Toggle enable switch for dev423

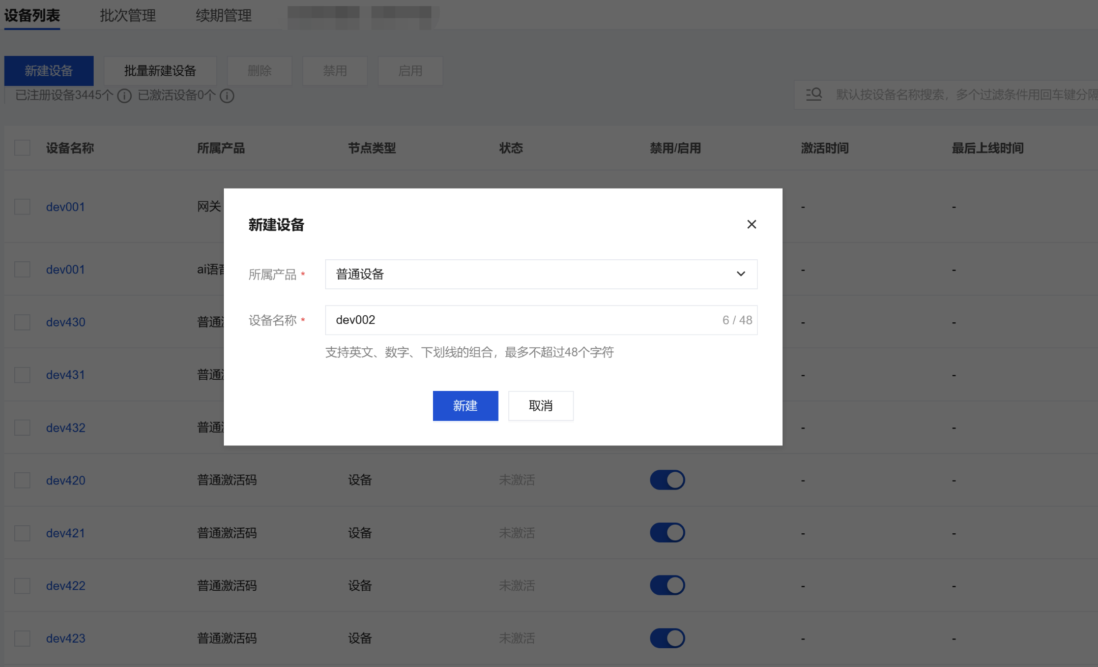[667, 638]
